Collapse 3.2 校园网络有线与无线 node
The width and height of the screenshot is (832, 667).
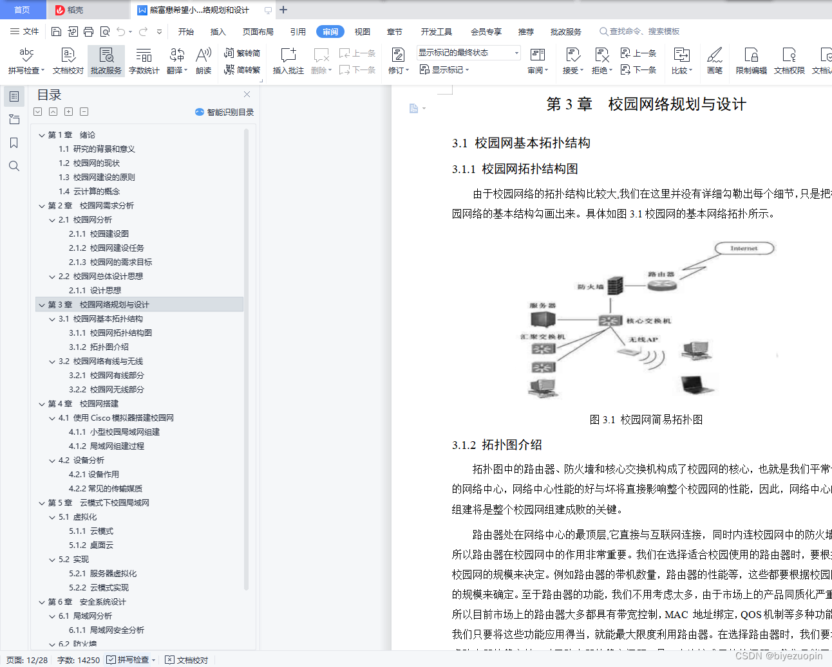52,361
